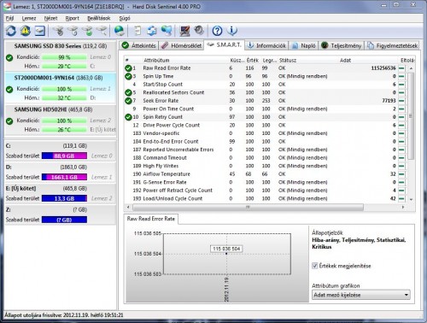Image resolution: width=427 pixels, height=323 pixels.
Task: Click the SAMSUNG SSD 830 Kondíció 99 % bar
Action: pos(64,57)
